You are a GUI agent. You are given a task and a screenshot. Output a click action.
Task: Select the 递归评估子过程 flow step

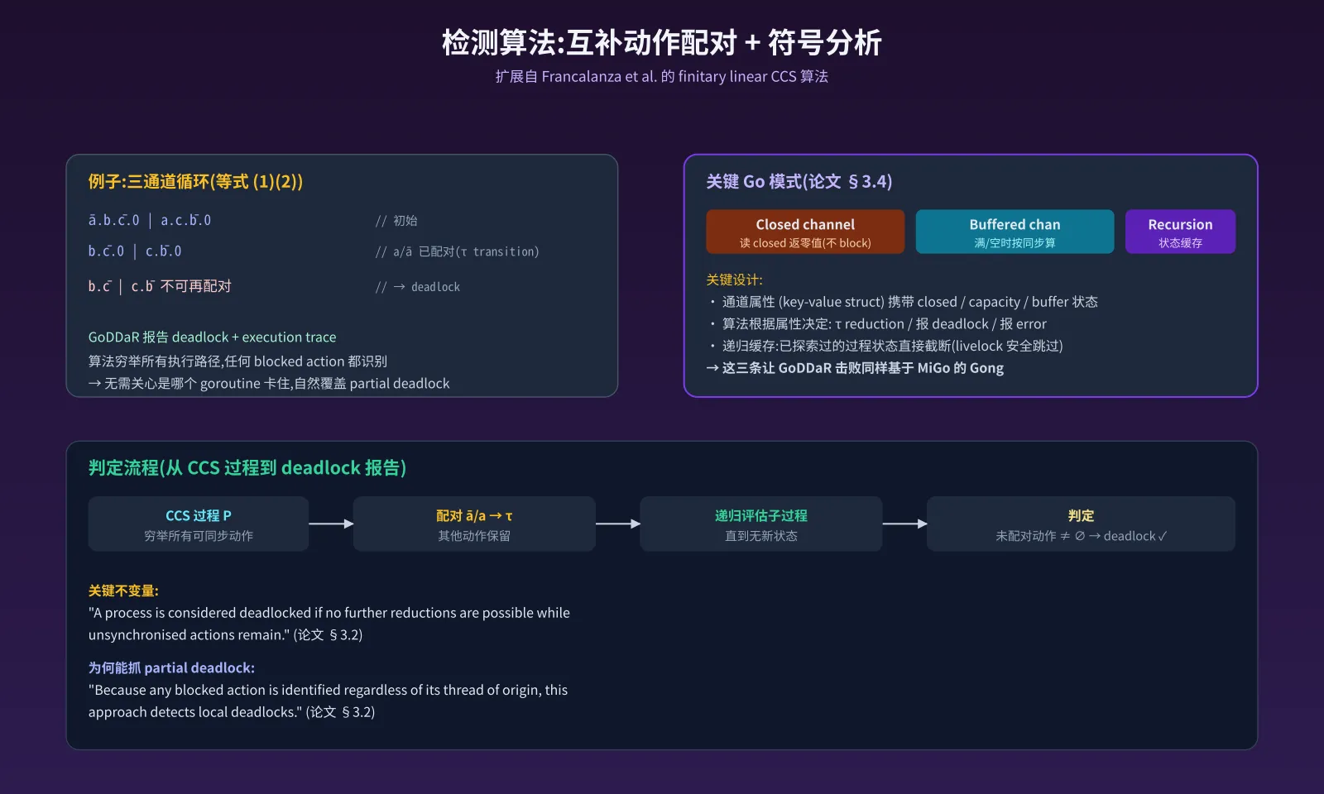761,524
